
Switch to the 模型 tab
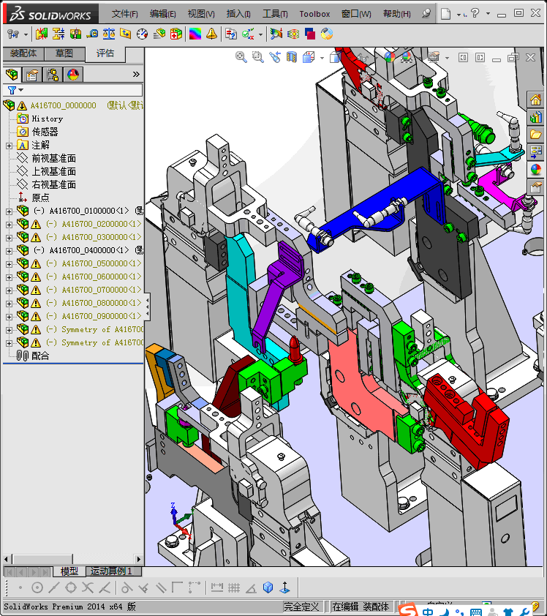click(x=69, y=571)
